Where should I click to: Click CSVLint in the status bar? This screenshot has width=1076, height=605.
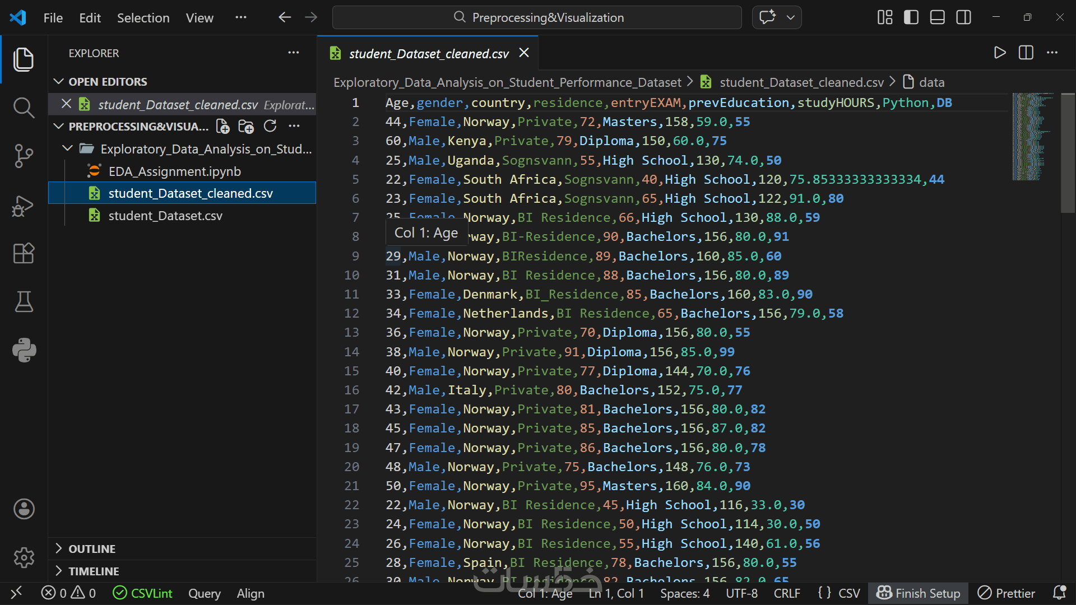pyautogui.click(x=143, y=593)
